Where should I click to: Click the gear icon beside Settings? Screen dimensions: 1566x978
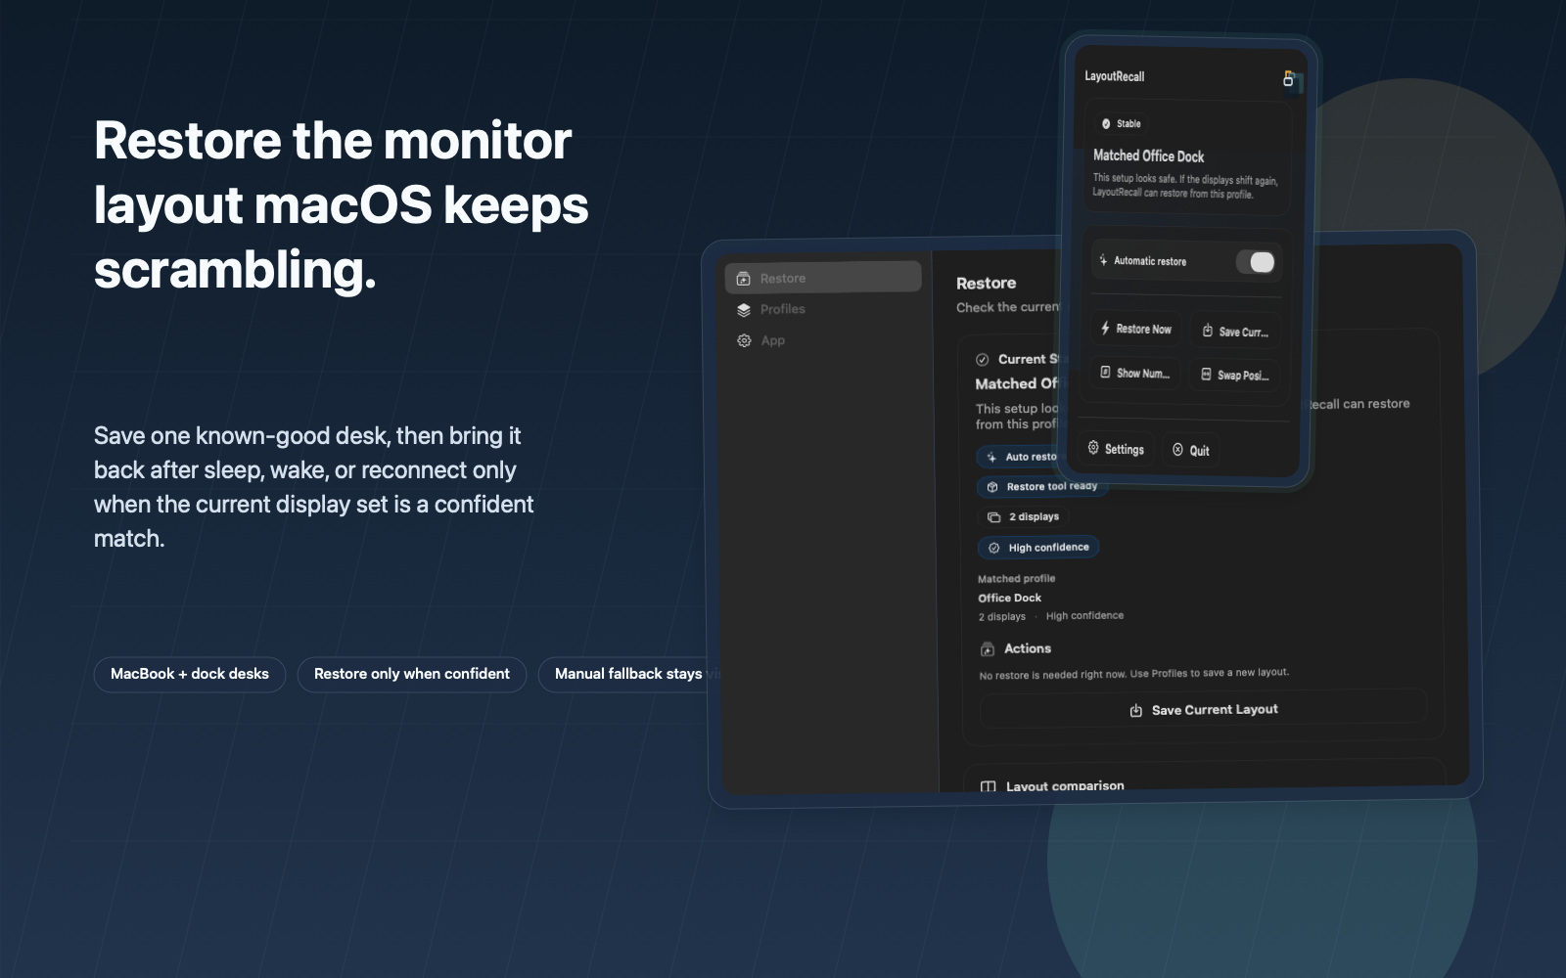[1093, 448]
